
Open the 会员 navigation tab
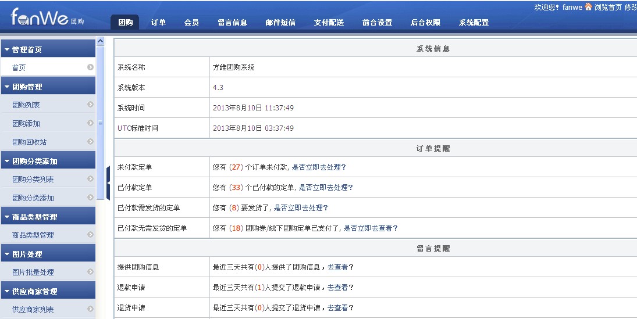pyautogui.click(x=191, y=22)
